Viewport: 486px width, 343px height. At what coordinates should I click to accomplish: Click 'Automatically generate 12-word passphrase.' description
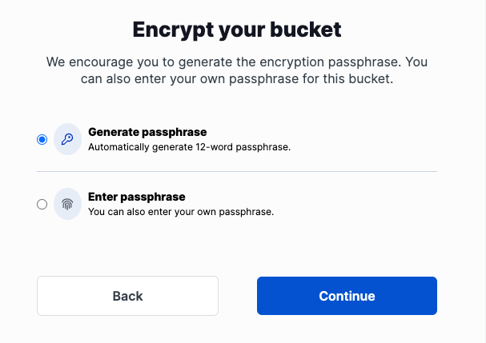click(x=190, y=147)
